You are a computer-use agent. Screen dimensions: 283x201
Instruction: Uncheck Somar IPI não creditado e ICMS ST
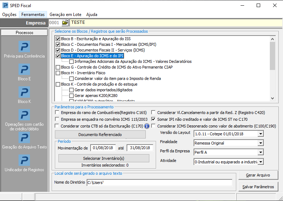[153, 119]
